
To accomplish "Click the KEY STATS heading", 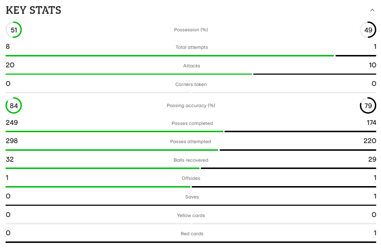I will pyautogui.click(x=34, y=10).
